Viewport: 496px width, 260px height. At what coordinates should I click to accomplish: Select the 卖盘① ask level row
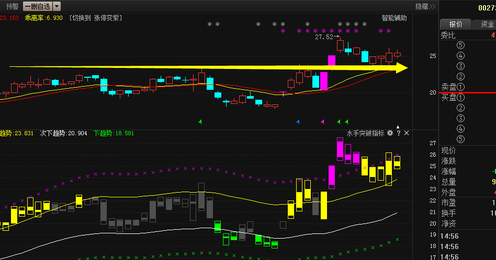tap(453, 87)
